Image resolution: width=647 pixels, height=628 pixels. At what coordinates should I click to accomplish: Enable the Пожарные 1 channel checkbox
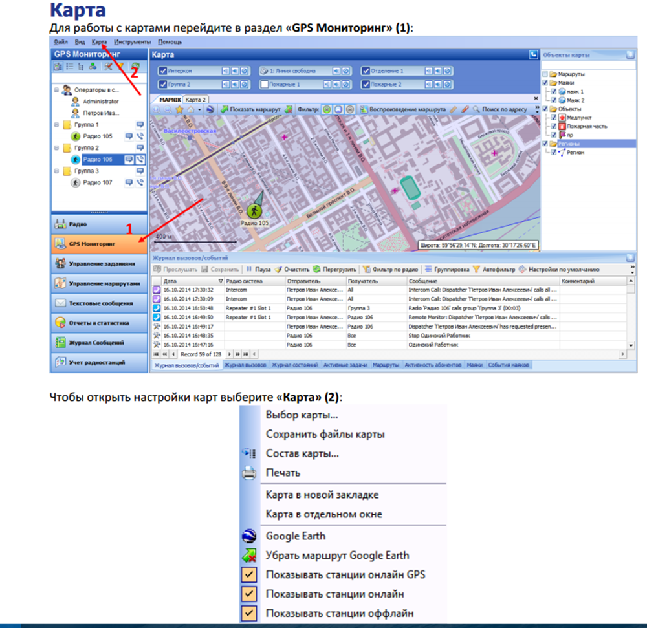coord(264,84)
